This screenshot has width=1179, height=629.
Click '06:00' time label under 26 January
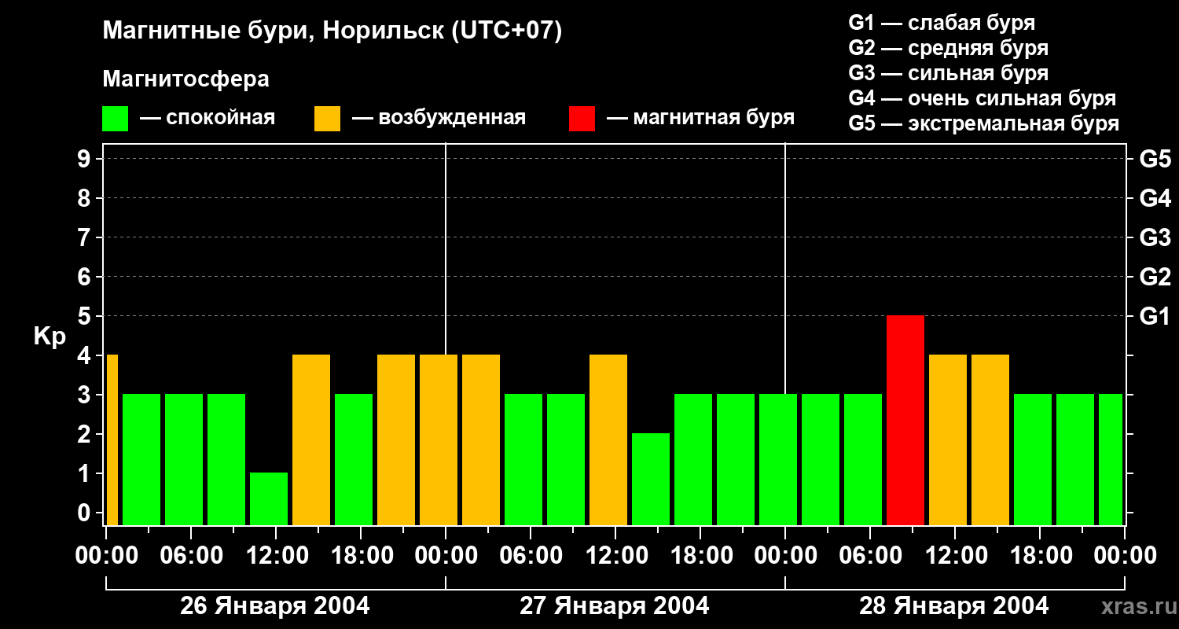coord(191,555)
